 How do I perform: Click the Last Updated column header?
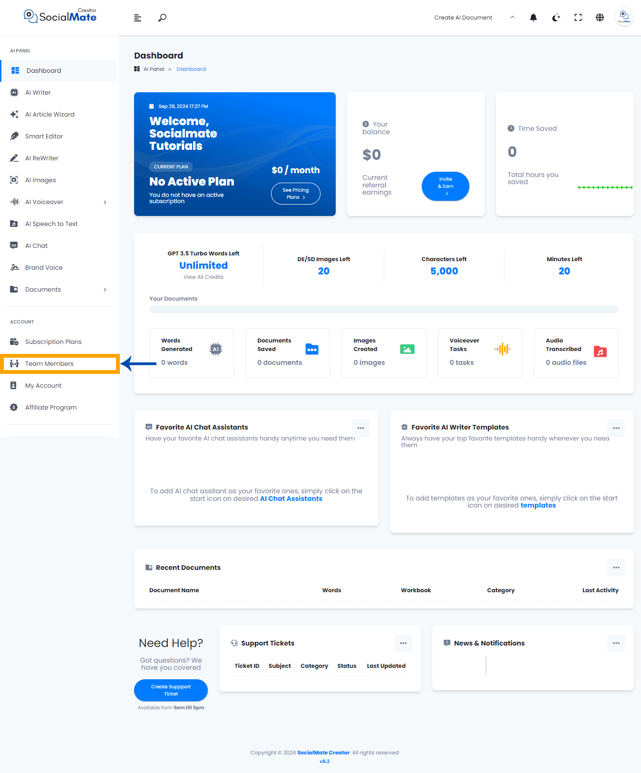pos(386,666)
